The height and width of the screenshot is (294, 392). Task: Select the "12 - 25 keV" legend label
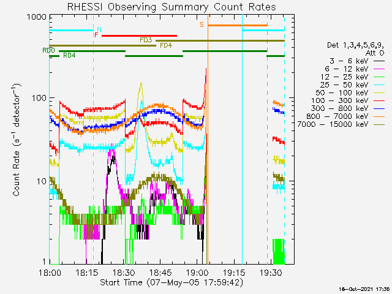(344, 77)
